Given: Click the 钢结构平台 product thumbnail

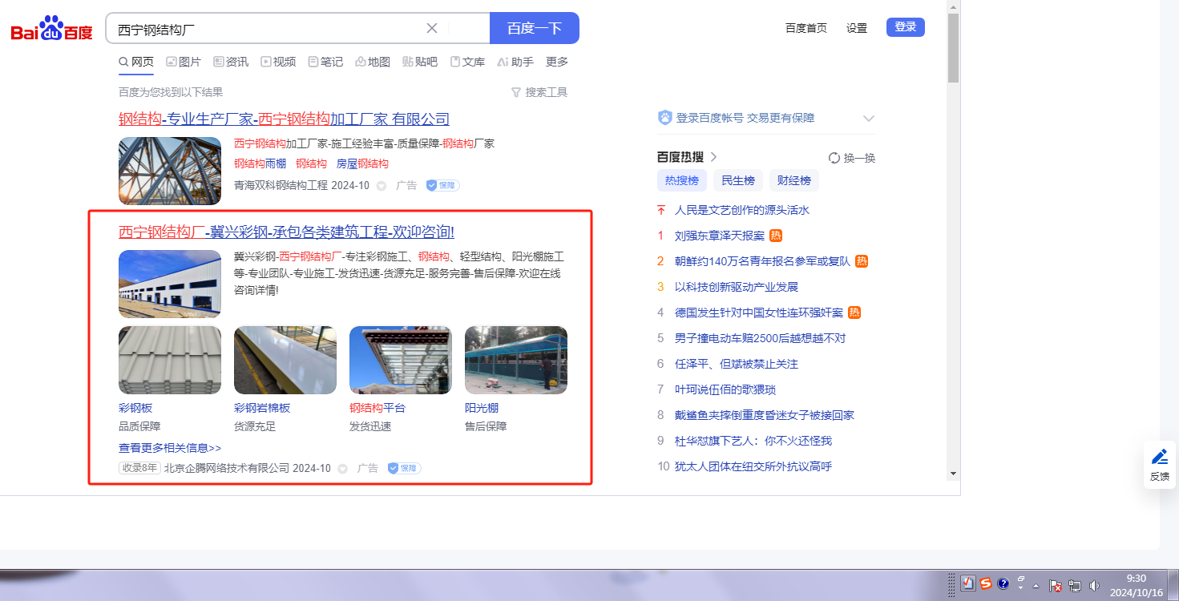Looking at the screenshot, I should [401, 360].
